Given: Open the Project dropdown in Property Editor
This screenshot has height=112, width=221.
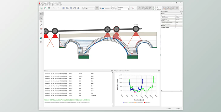Looking at the screenshot, I should click(x=172, y=14).
